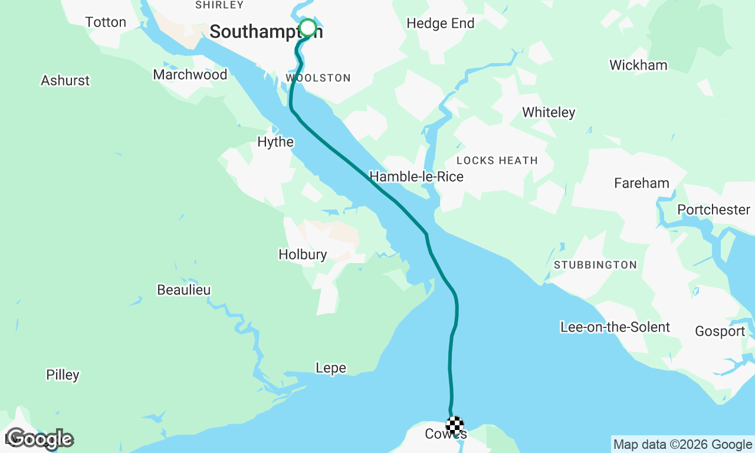Open the Google logo link
The height and width of the screenshot is (453, 755).
tap(40, 439)
